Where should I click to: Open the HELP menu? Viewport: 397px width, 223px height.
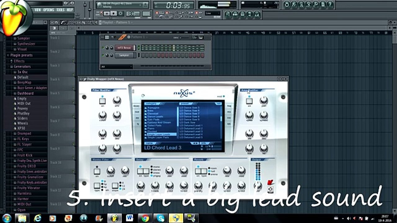click(70, 10)
